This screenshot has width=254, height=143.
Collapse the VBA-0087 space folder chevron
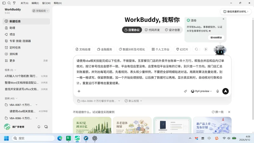tap(37, 105)
